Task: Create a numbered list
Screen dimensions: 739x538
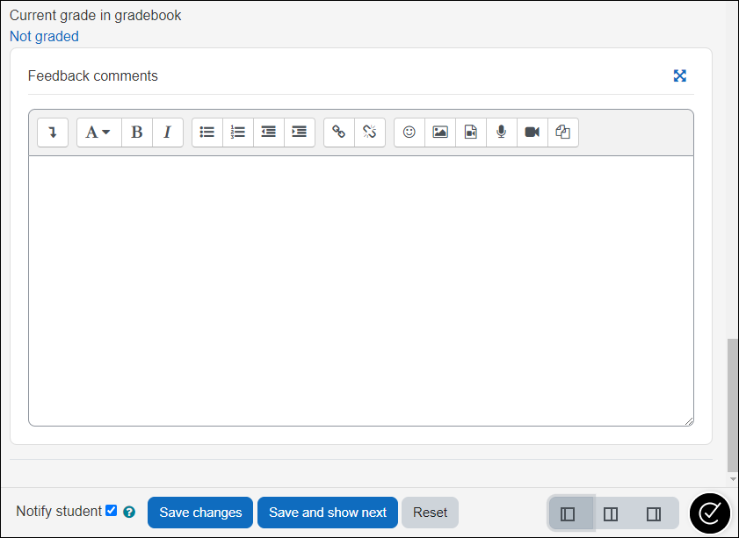Action: coord(237,132)
